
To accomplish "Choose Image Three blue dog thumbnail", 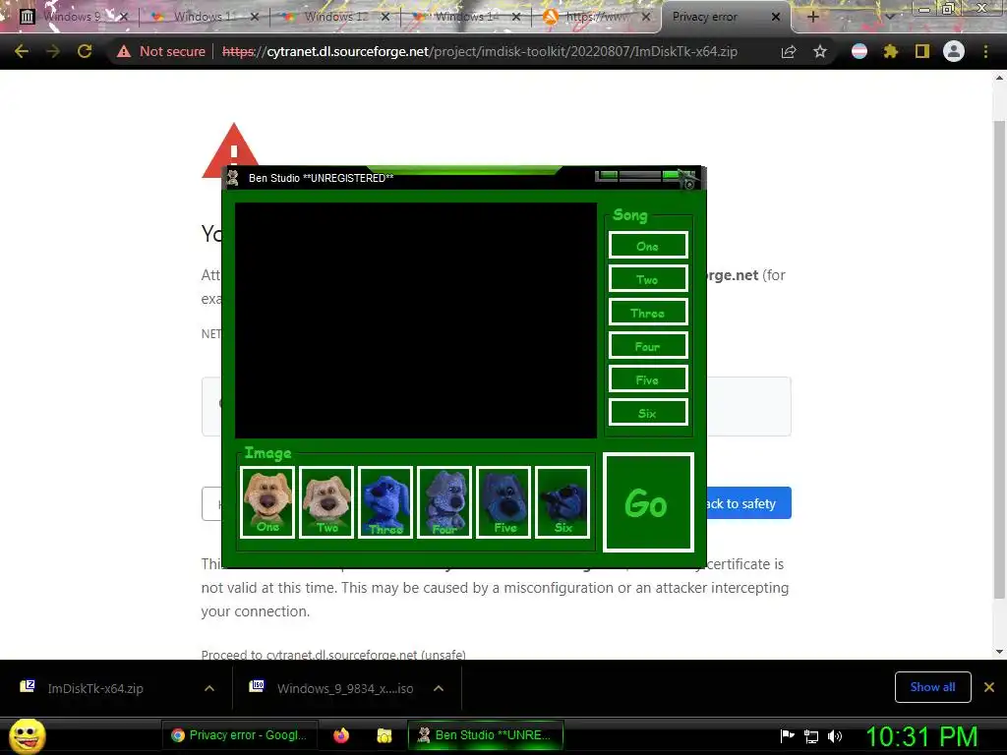I will 385,502.
